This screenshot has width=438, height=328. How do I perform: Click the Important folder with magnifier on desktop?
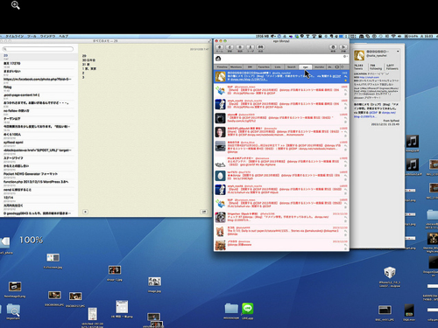point(13,310)
